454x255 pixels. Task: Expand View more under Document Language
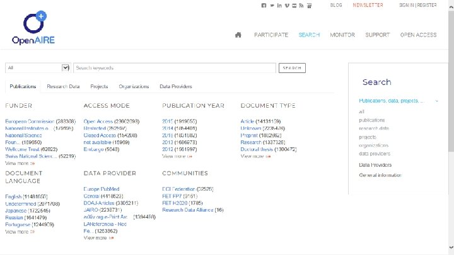pyautogui.click(x=20, y=232)
